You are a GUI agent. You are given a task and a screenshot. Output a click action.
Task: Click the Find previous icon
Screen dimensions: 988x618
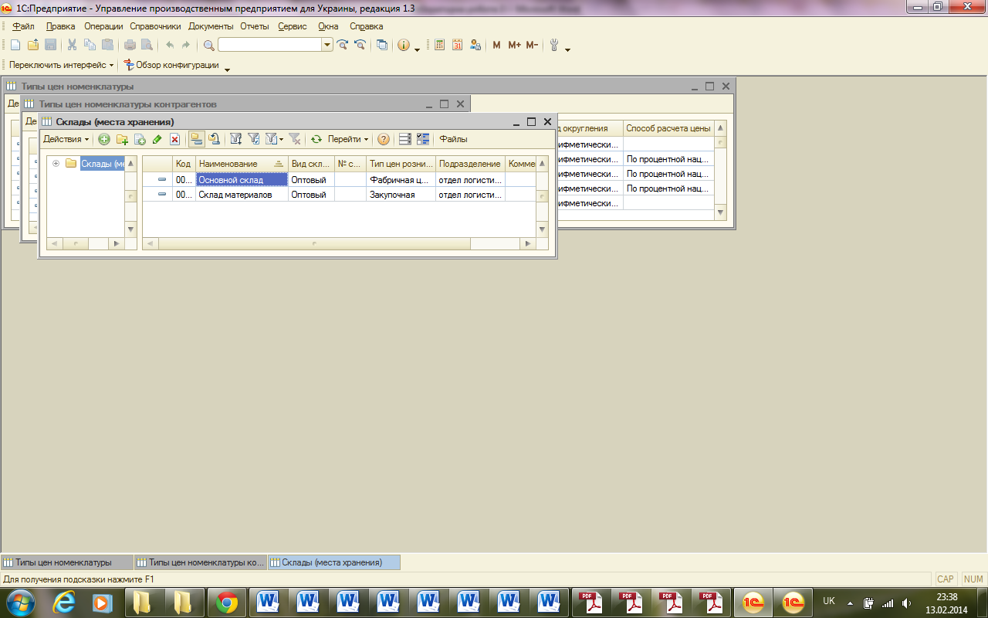tap(360, 45)
